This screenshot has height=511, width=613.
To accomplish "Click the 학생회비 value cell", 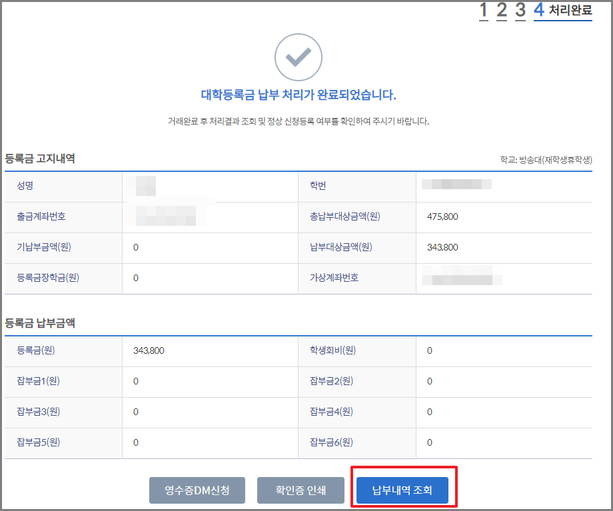I will tap(504, 350).
